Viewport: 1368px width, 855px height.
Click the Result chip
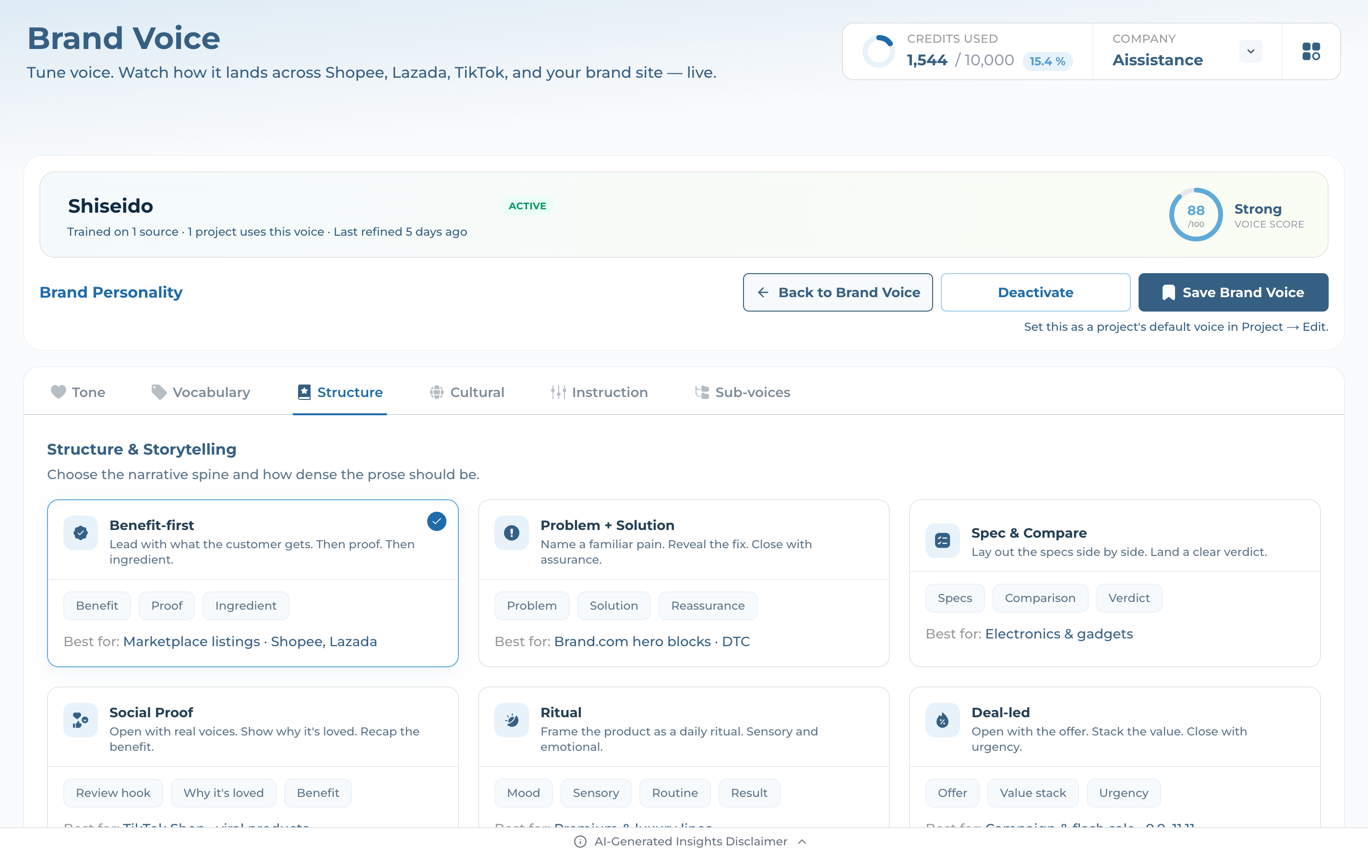coord(749,793)
